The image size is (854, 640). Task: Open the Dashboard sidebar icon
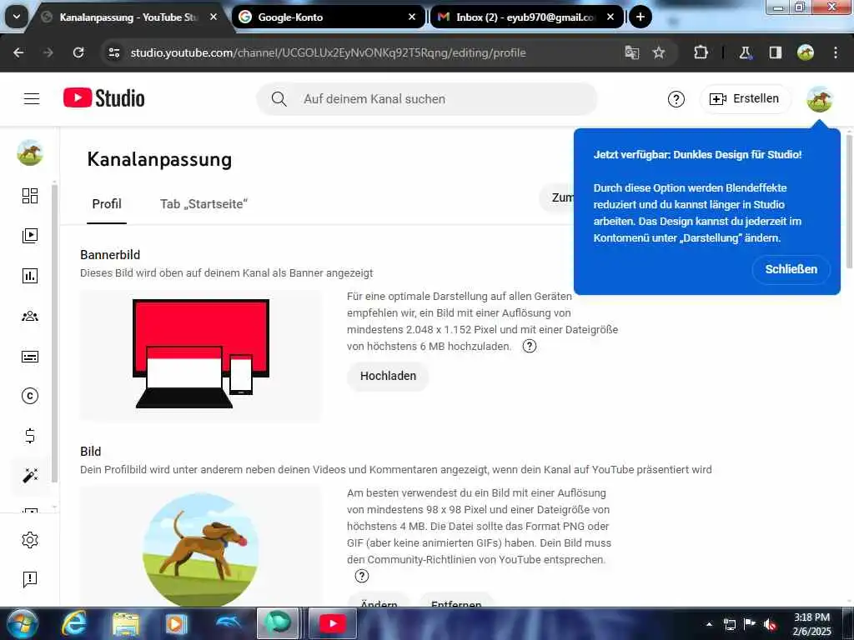coord(30,196)
